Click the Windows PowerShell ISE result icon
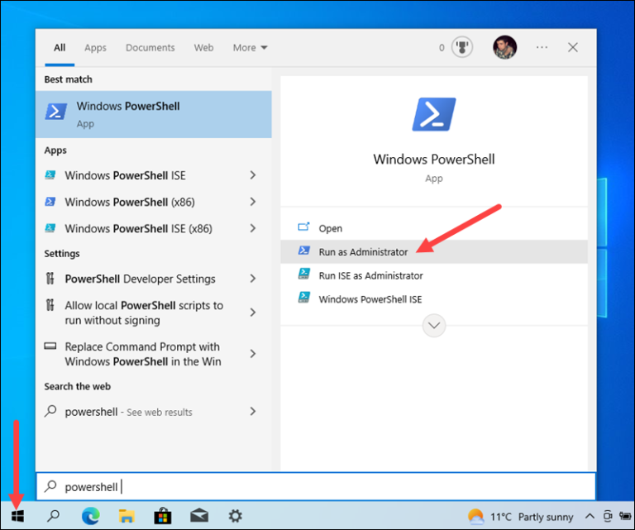 [50, 175]
